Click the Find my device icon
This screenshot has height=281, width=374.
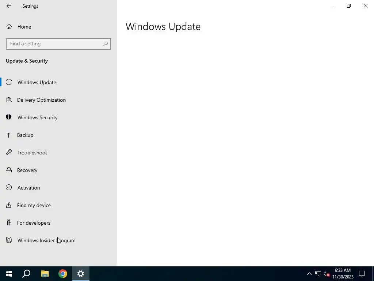click(x=9, y=205)
